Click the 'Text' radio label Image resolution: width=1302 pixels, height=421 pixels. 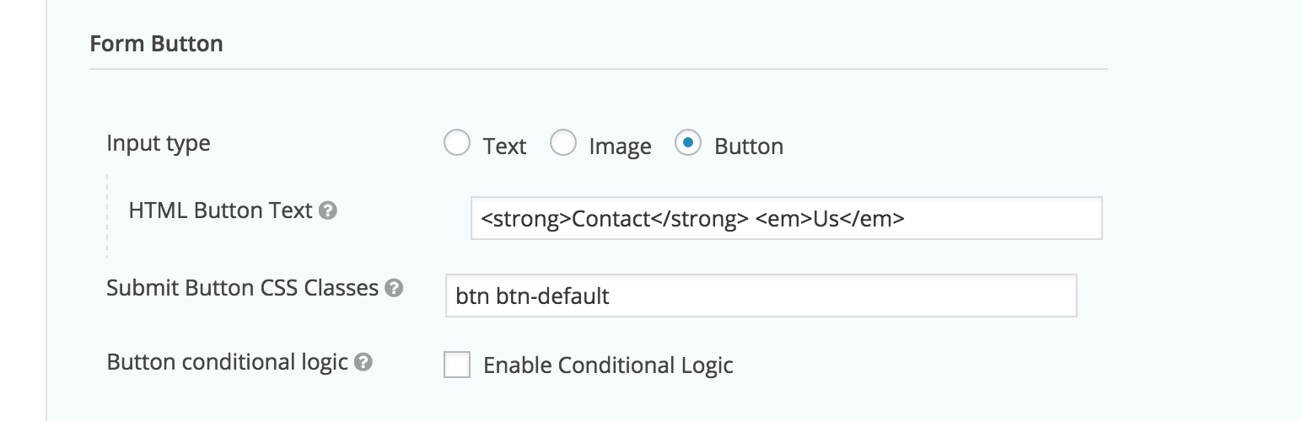tap(504, 147)
